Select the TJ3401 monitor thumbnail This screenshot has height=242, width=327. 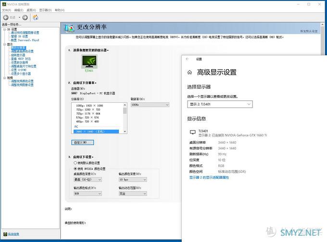89,62
